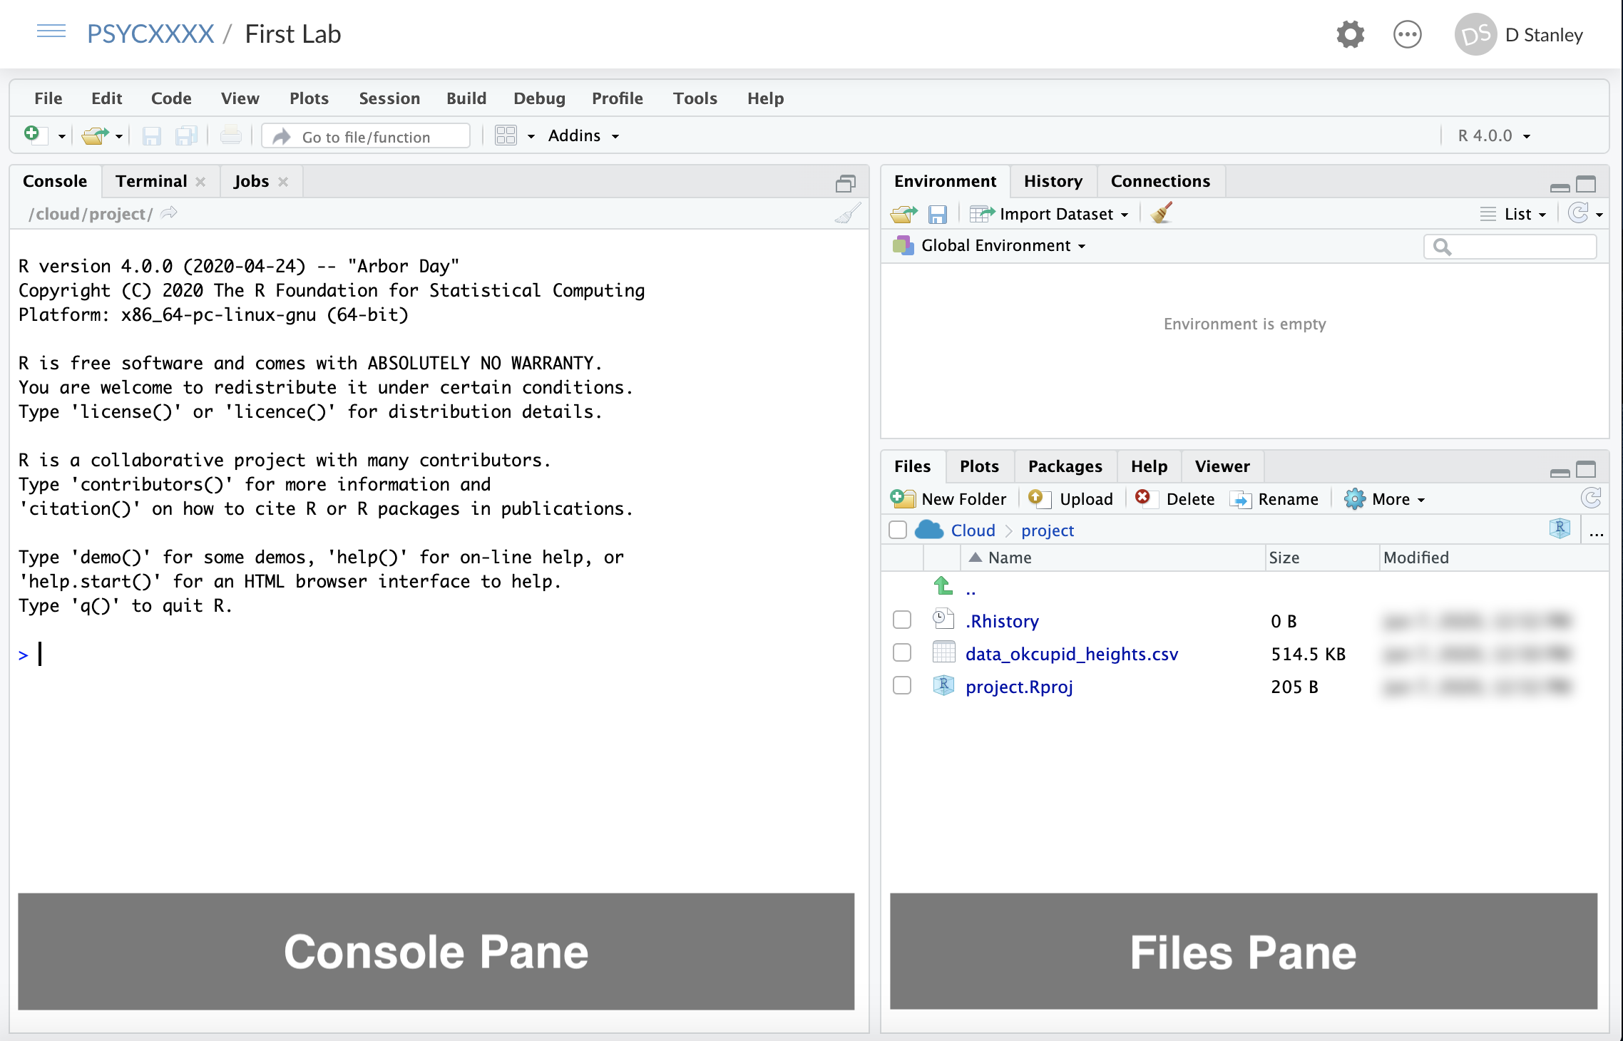Clear console with broom icon
The height and width of the screenshot is (1041, 1623).
(x=848, y=213)
